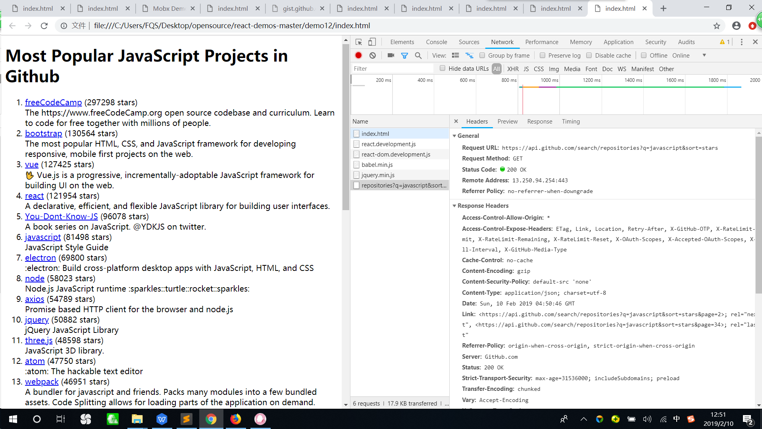Close the request details pane
The image size is (762, 429).
[456, 122]
